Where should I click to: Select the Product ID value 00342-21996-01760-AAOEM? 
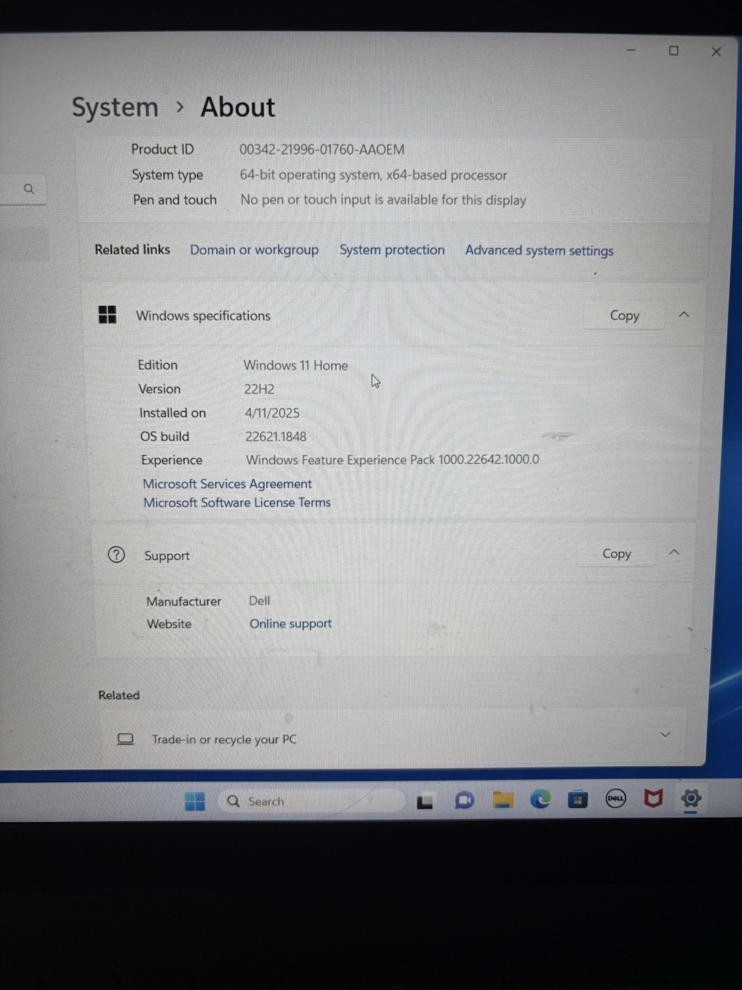coord(322,150)
